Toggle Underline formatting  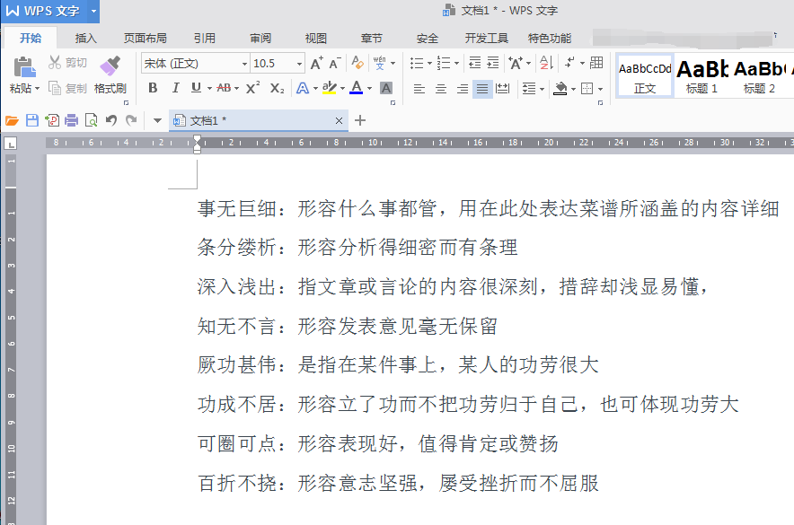[x=196, y=88]
